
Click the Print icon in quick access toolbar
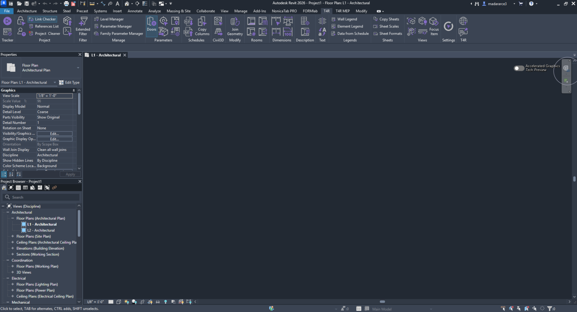66,3
